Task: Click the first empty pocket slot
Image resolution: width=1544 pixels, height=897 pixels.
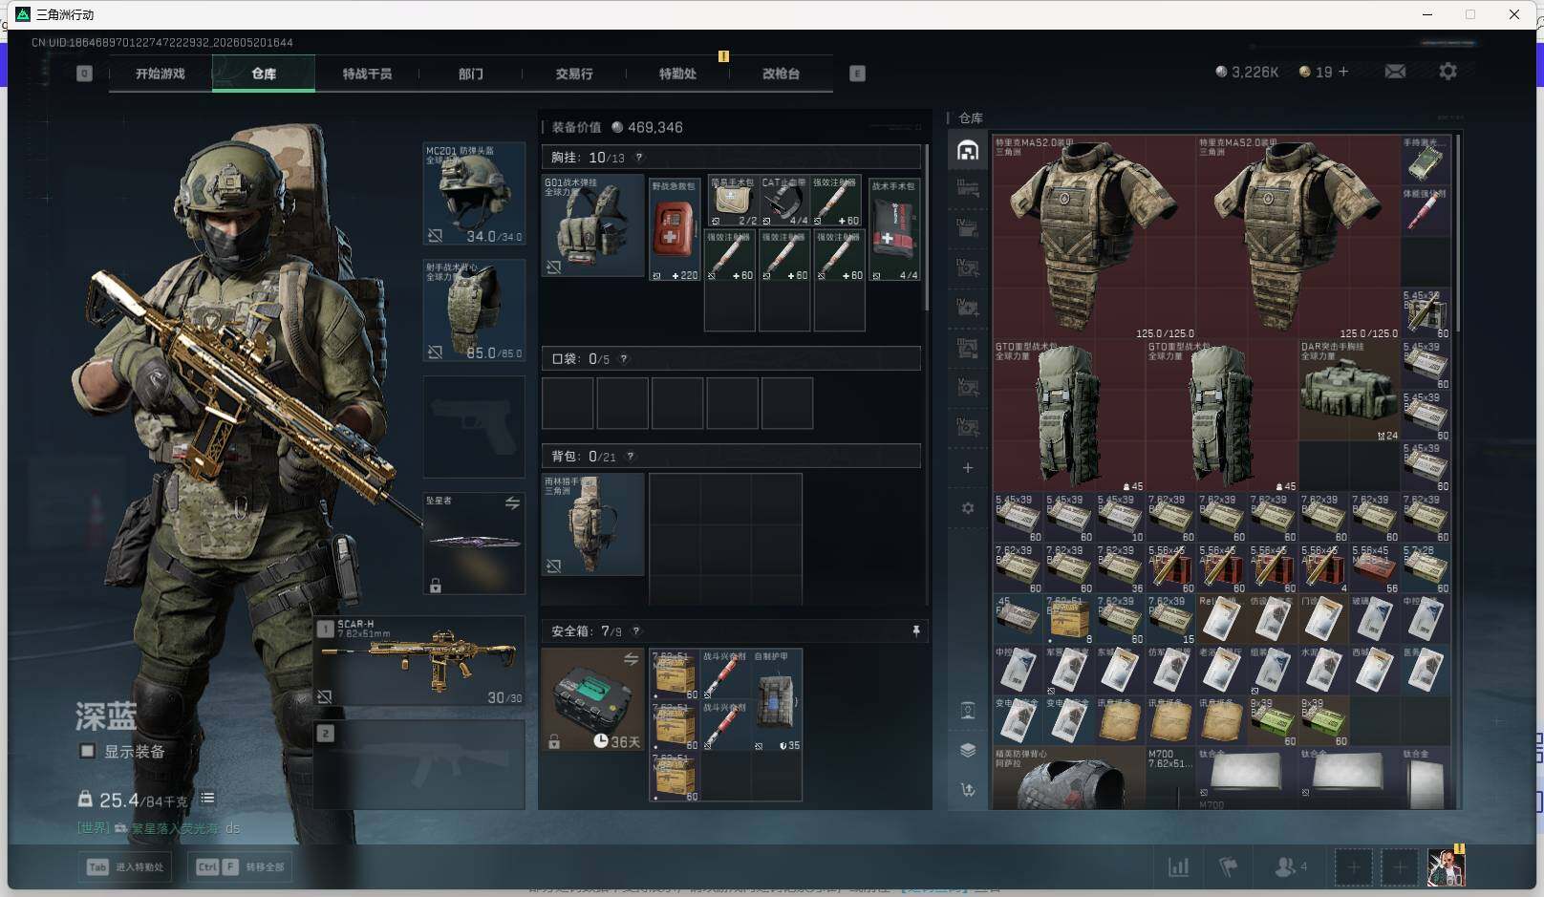Action: pos(568,403)
